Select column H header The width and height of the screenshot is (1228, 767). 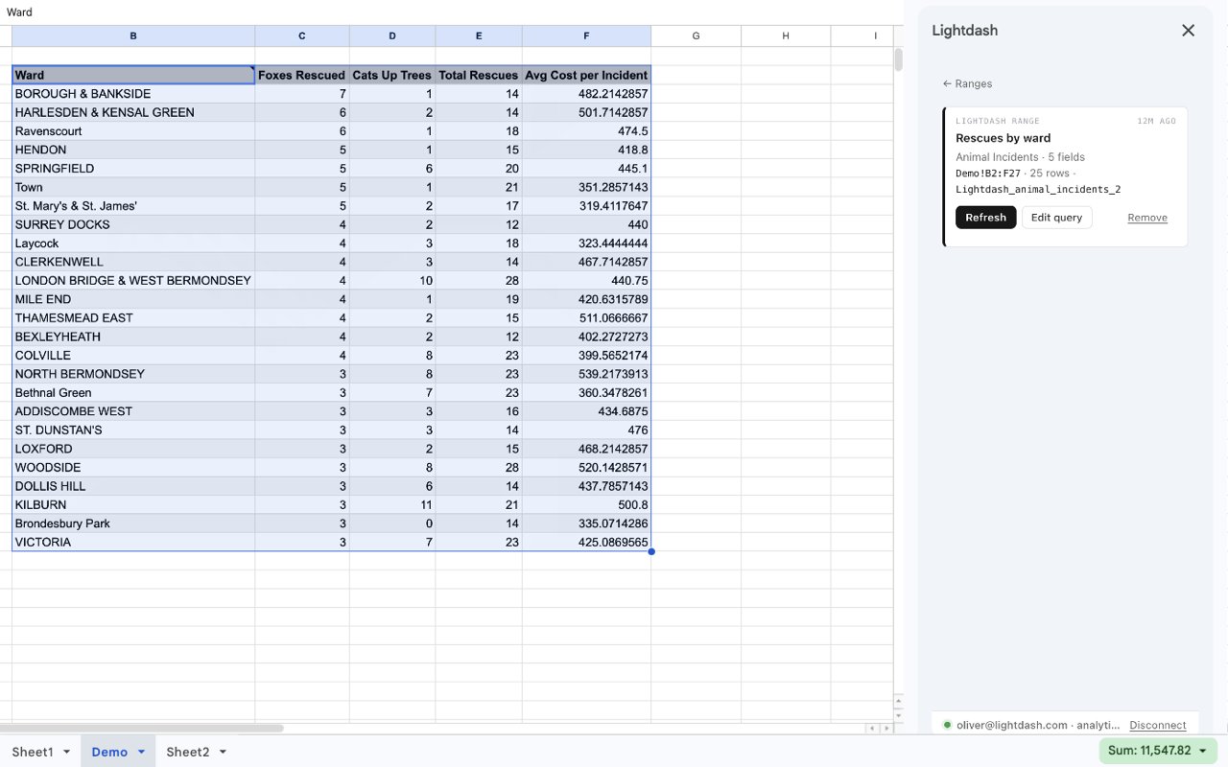click(x=786, y=35)
